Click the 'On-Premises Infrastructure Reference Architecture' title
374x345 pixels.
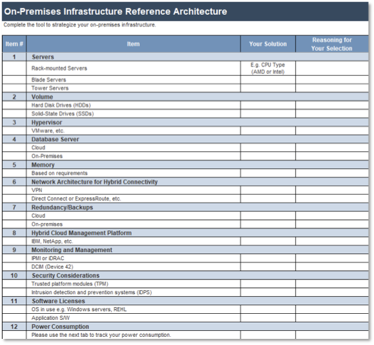[x=115, y=12]
